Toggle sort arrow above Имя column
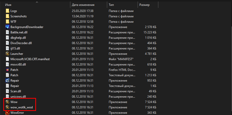 pos(37,2)
